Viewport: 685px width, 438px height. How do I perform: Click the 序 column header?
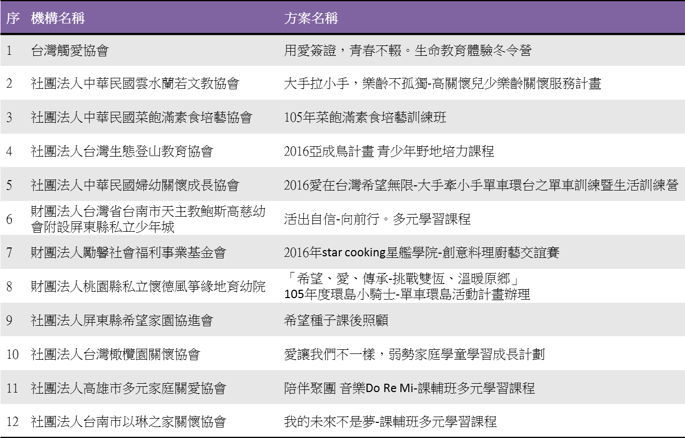coord(13,18)
